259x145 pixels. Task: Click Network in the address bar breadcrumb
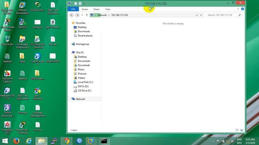[102, 15]
